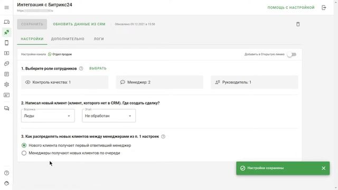Screen dimensions: 338x190
Task: Open devices icon in sidebar
Action: [x=7, y=22]
